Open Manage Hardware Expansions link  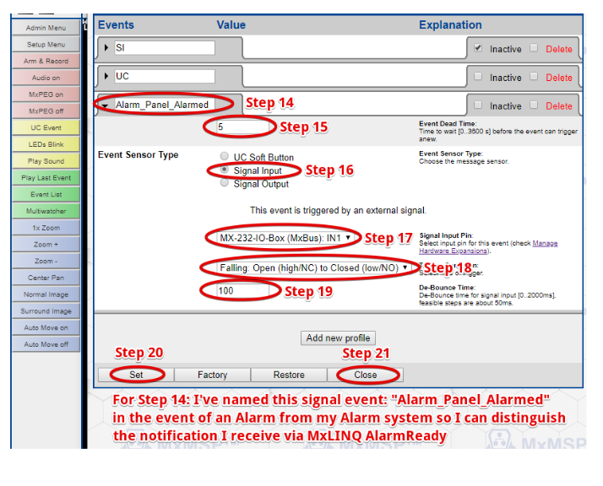(x=488, y=247)
